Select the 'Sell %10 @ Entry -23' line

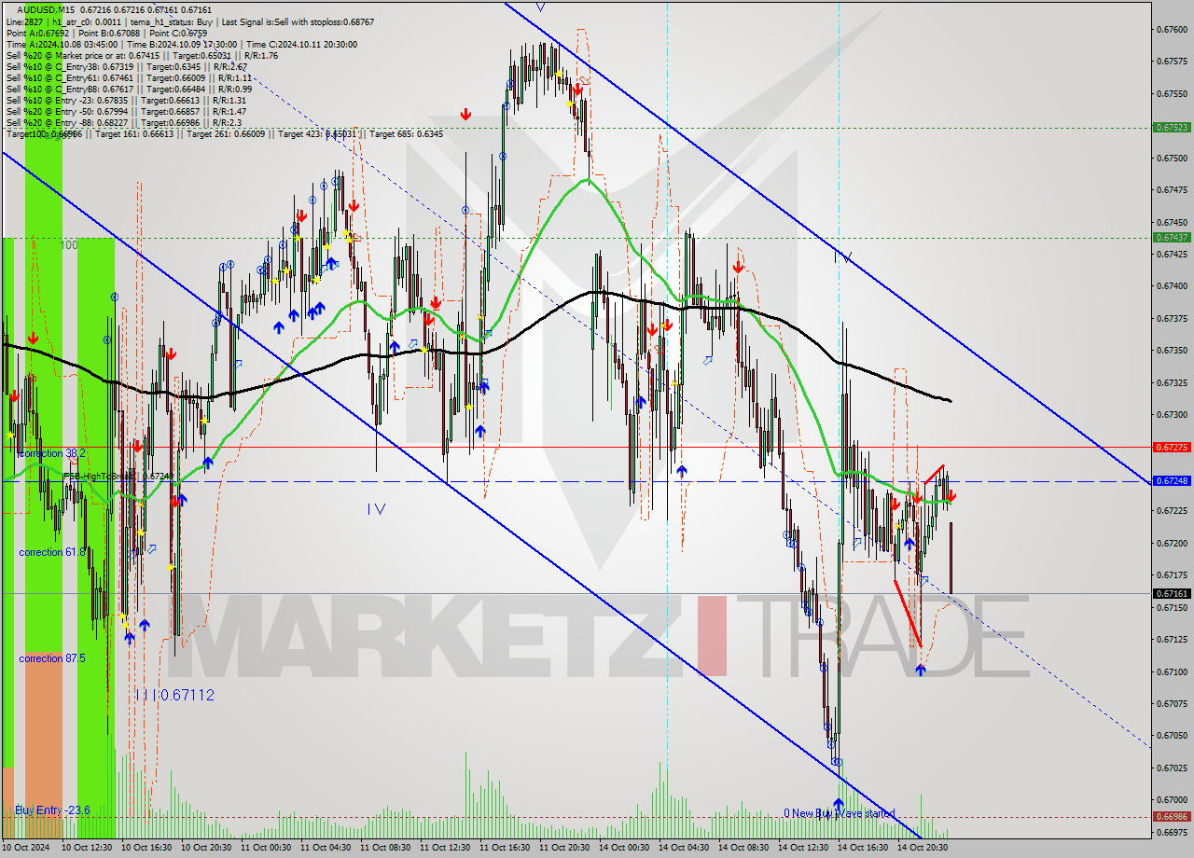(x=126, y=100)
